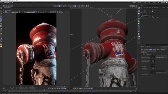The image size is (168, 94).
Task: Click the crop region icon in RenderView toolbar
Action: 25,12
